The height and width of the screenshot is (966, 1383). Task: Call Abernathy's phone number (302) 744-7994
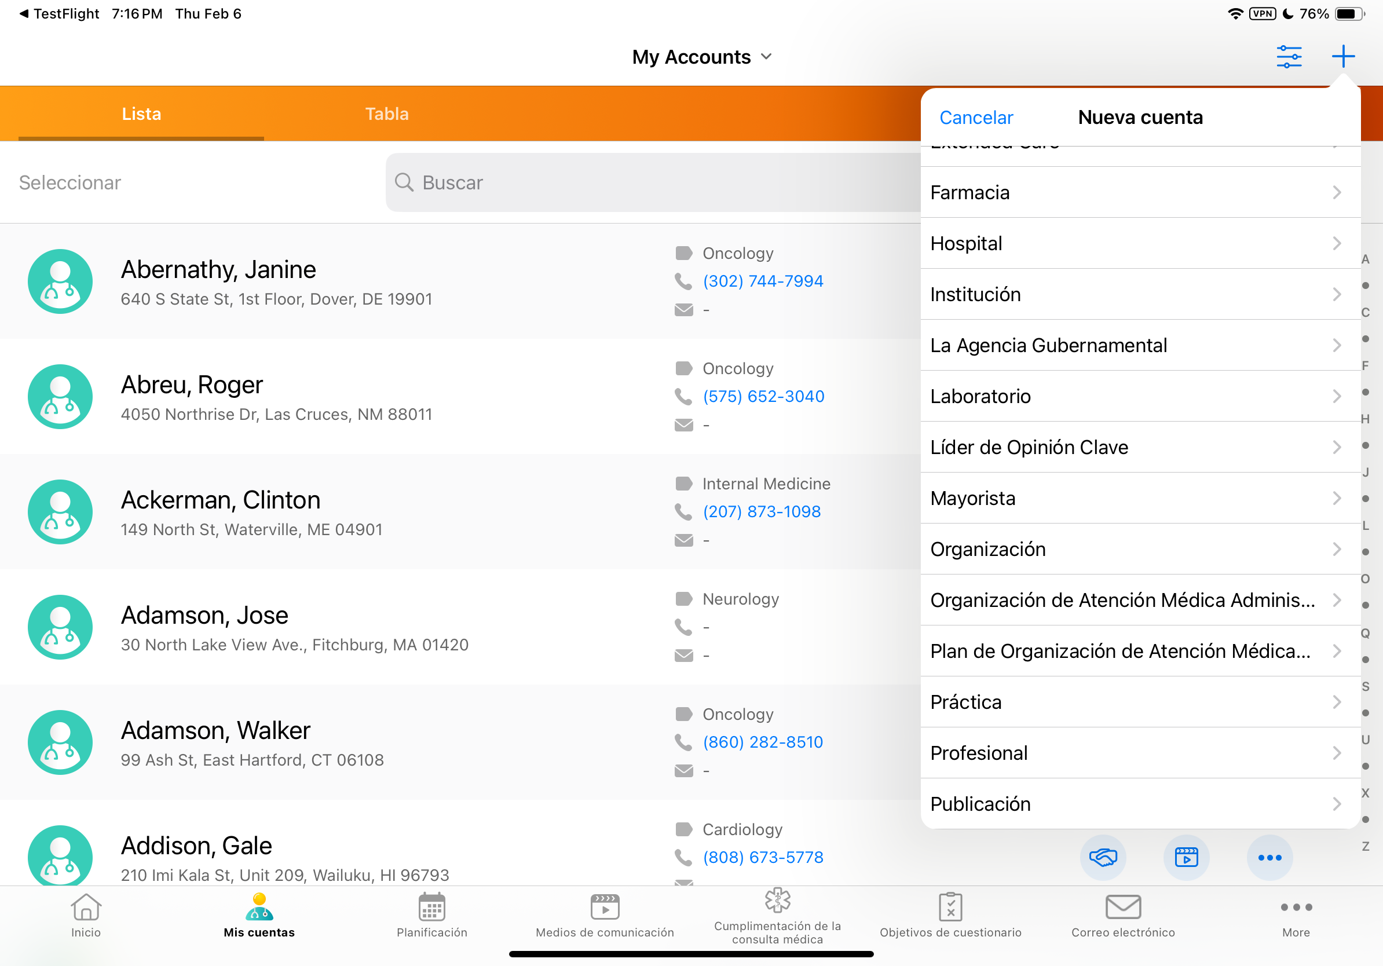tap(763, 281)
